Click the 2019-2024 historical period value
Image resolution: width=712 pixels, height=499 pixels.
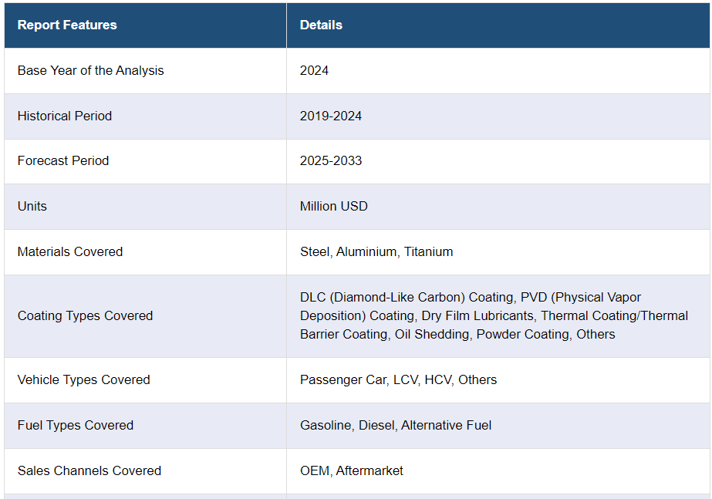pyautogui.click(x=331, y=116)
